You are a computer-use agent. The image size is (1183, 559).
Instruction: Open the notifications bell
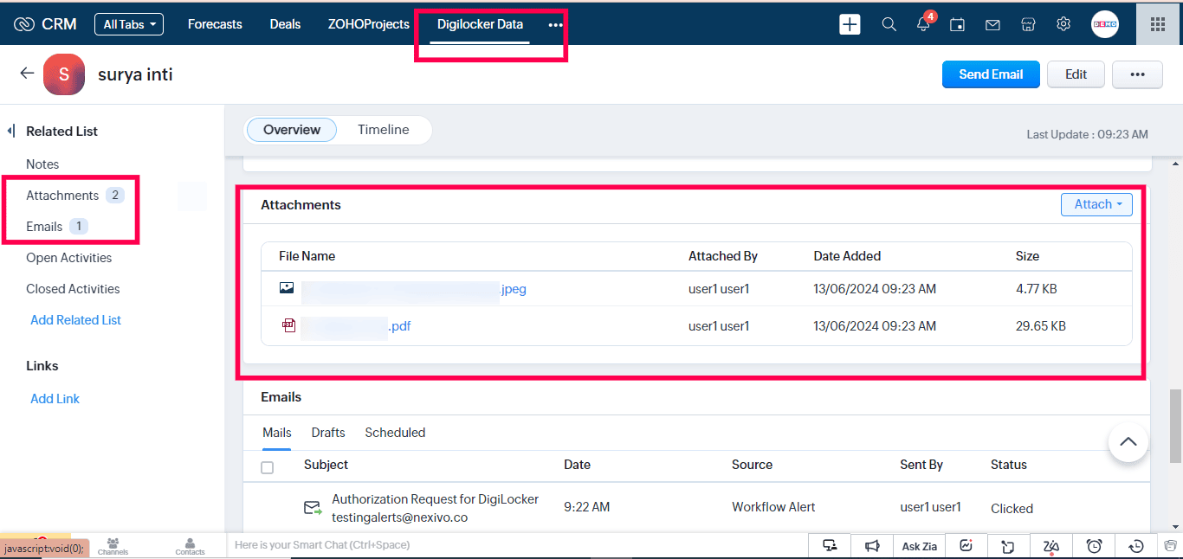click(923, 24)
